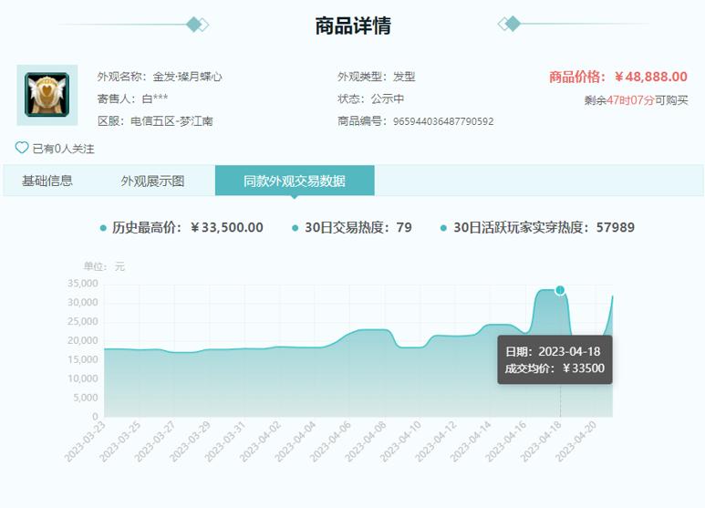Screen dimensions: 705x508
Task: Open the hairstyle item thumbnail
Action: (x=47, y=95)
